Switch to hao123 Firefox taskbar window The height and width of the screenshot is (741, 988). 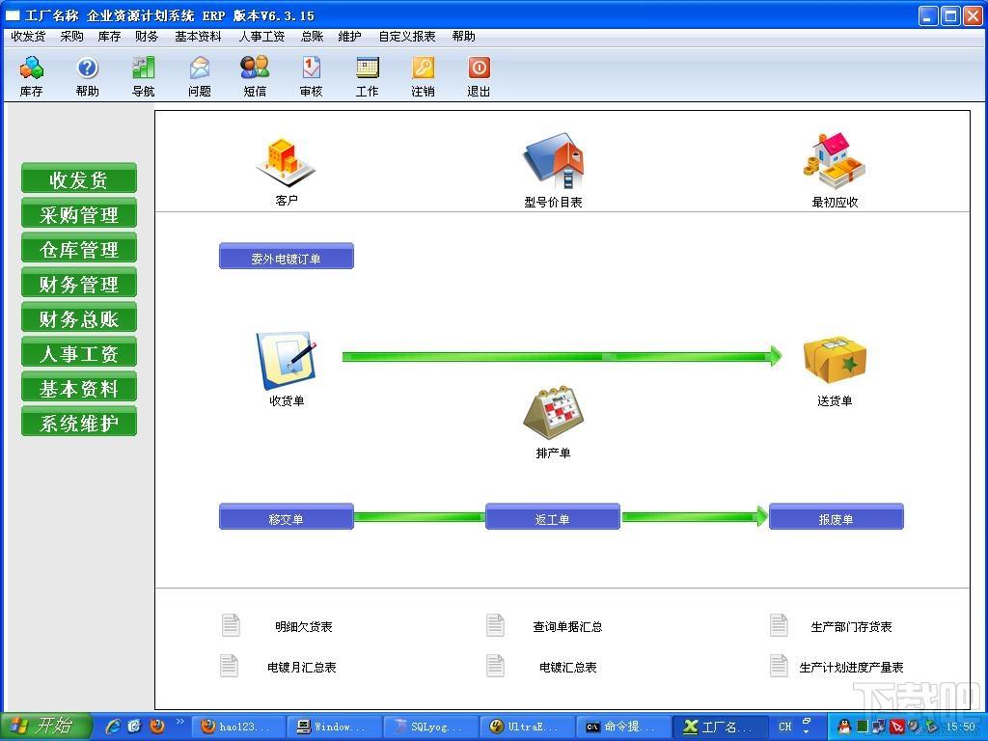click(x=237, y=727)
